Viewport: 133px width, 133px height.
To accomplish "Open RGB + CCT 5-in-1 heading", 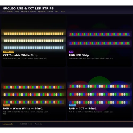I will (x=83, y=109).
